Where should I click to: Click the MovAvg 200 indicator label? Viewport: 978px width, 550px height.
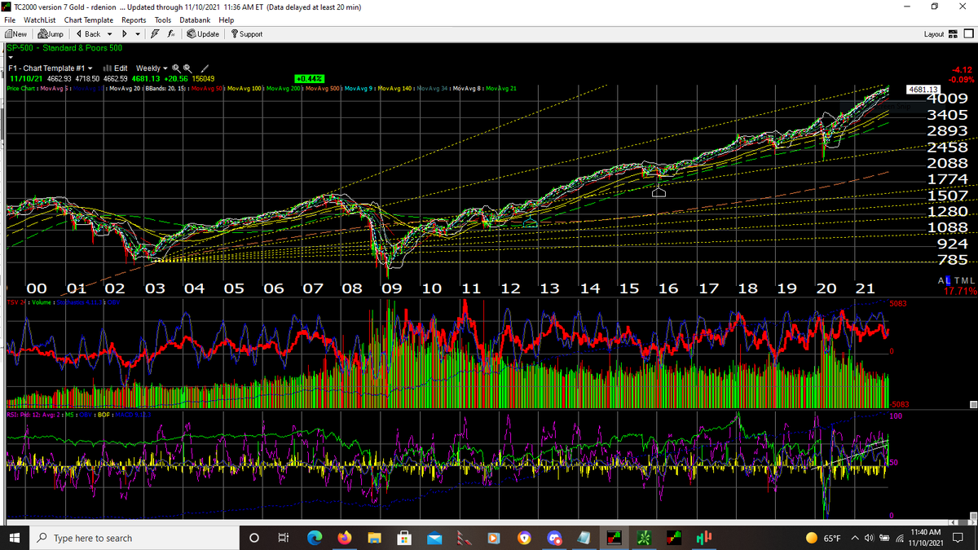[x=283, y=87]
